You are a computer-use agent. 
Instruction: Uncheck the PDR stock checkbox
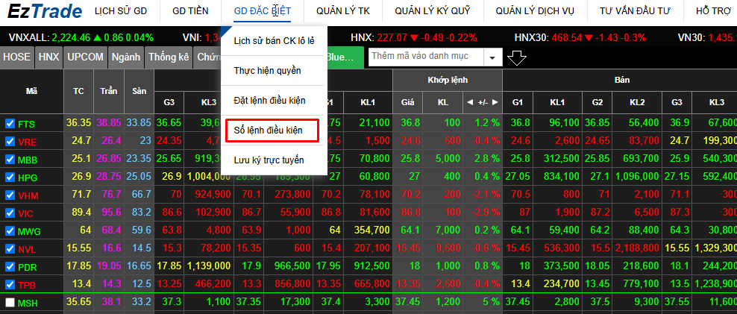click(x=10, y=266)
